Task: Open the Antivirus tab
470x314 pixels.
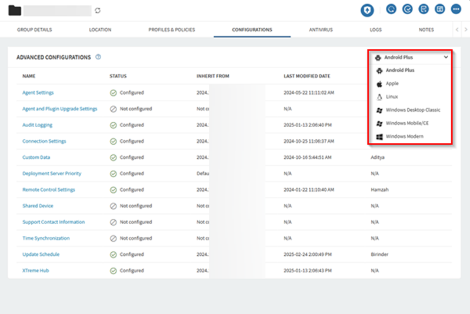Action: 321,29
